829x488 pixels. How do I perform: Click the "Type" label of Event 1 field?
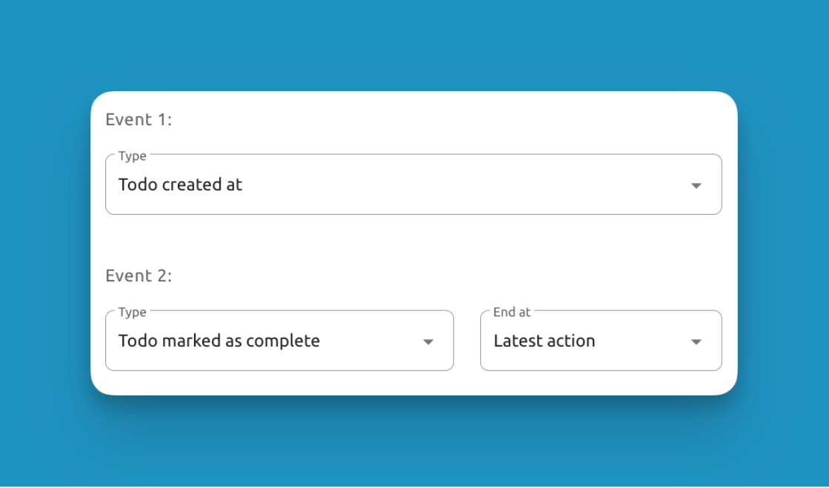point(133,156)
